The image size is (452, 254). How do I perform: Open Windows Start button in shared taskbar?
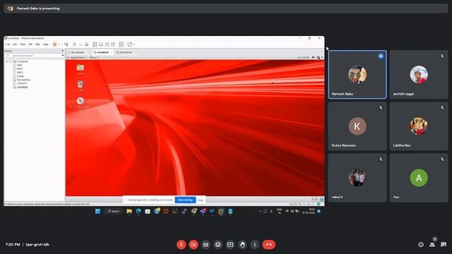[x=97, y=212]
